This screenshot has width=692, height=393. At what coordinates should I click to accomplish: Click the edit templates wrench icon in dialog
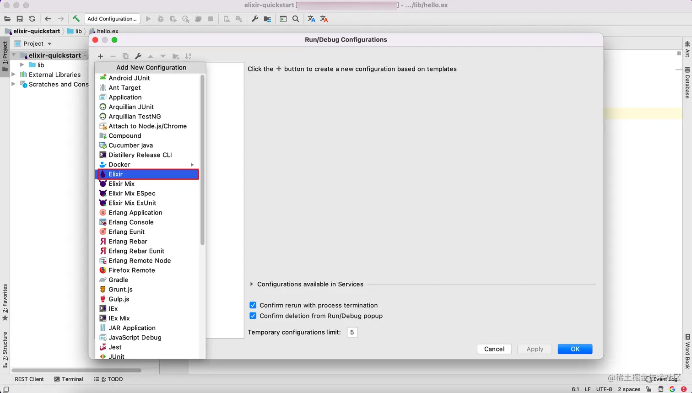138,56
